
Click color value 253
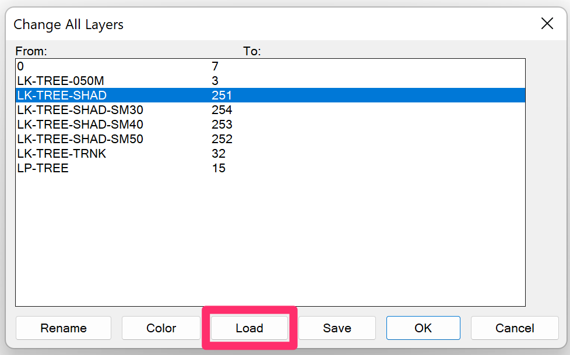(221, 124)
